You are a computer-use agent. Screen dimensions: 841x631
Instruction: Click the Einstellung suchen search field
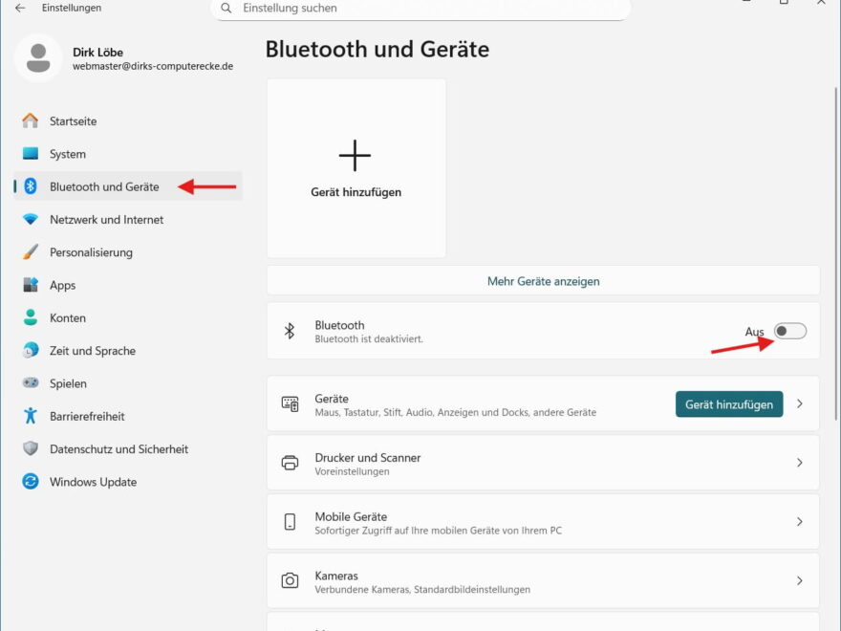click(x=420, y=8)
